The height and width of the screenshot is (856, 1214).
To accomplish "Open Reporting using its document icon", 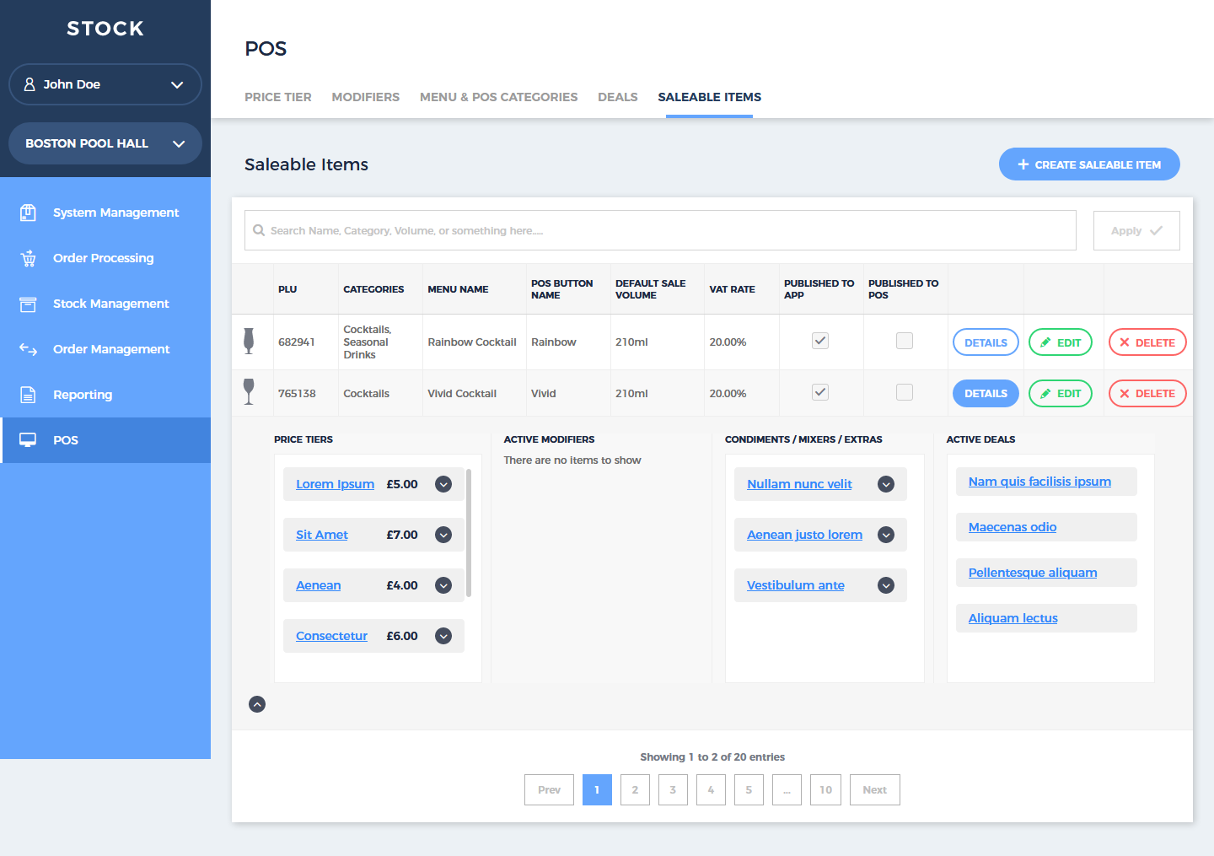I will coord(28,394).
